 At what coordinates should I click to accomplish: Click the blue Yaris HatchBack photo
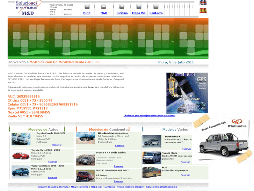coord(21,171)
